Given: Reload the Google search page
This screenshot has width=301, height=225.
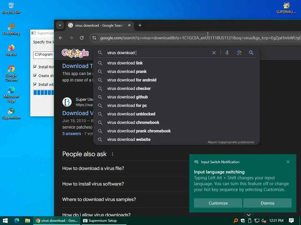Looking at the screenshot, I should click(x=82, y=38).
